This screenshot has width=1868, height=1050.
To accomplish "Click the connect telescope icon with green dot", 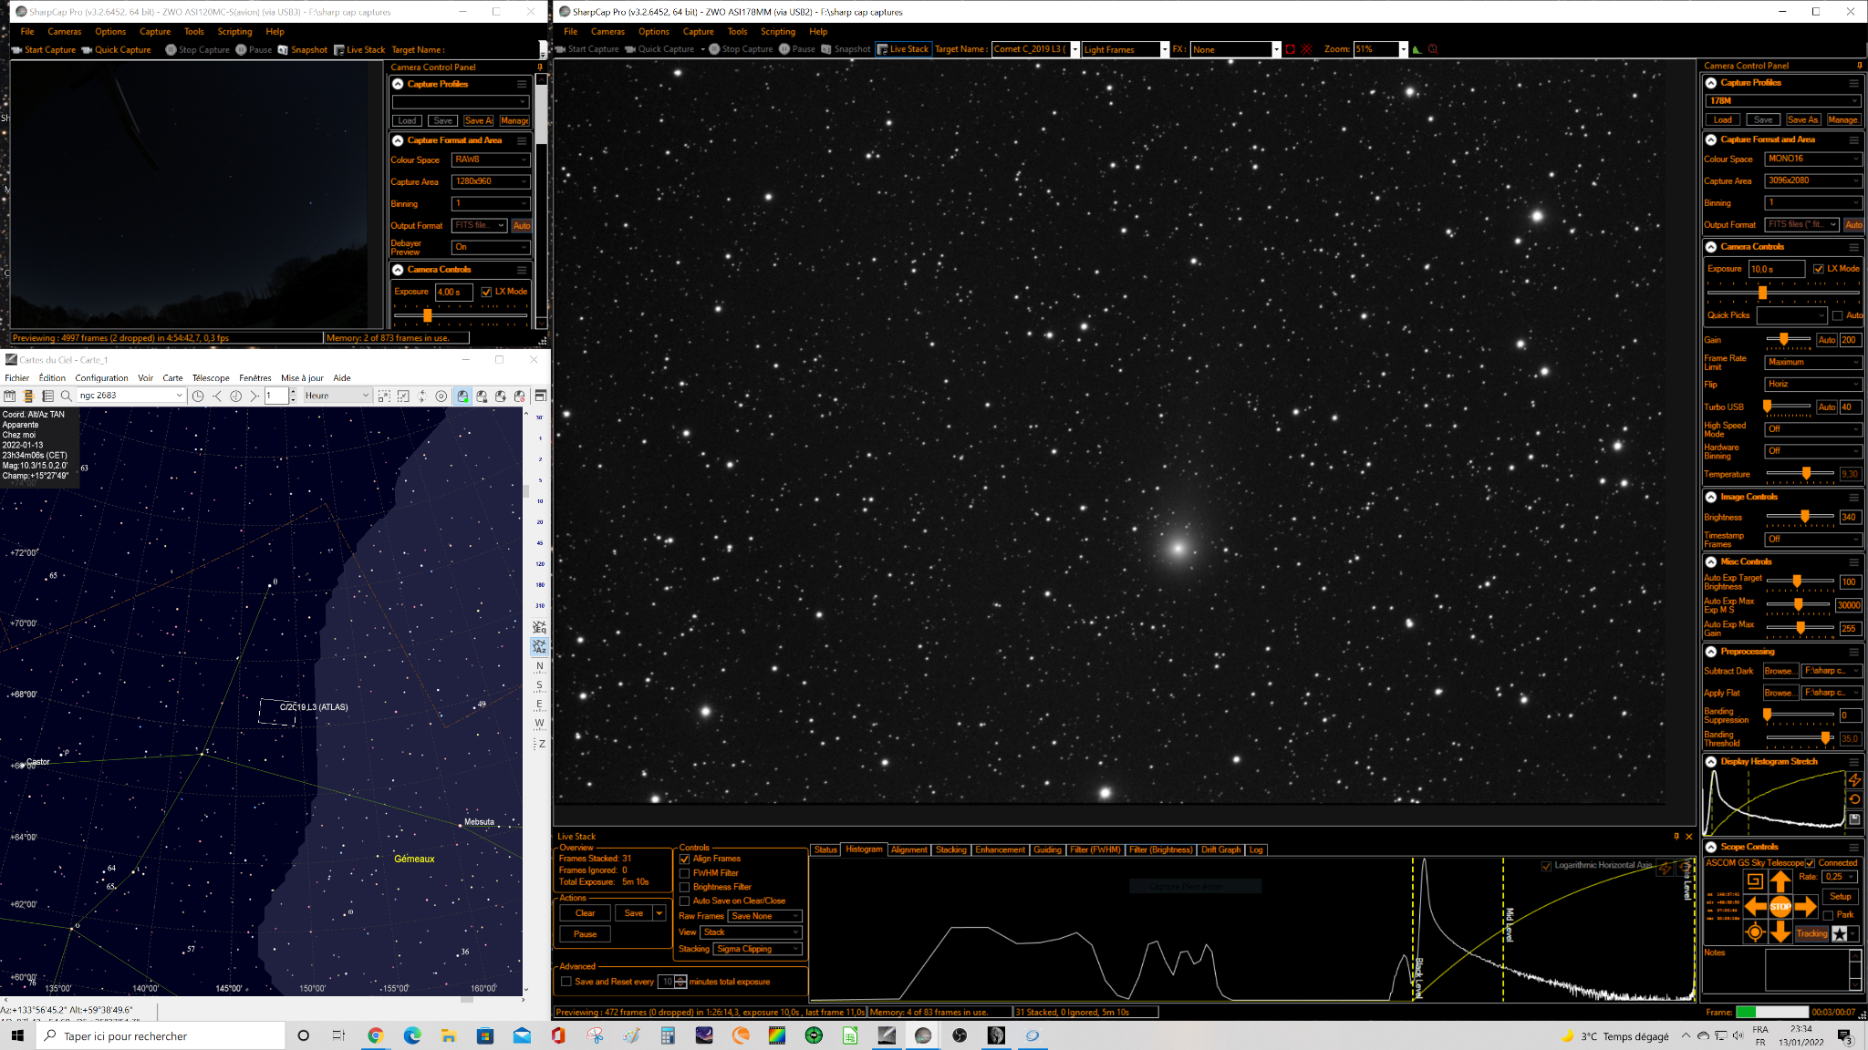I will [463, 396].
